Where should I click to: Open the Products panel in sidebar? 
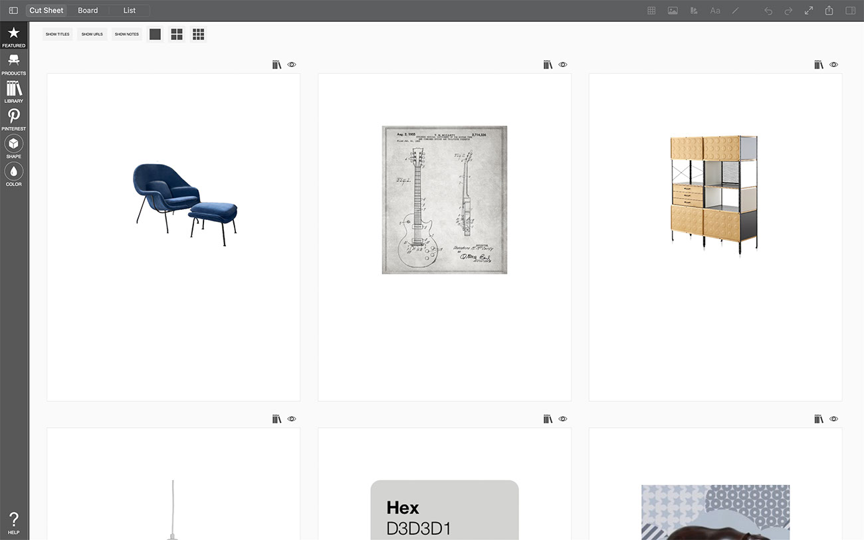(13, 64)
